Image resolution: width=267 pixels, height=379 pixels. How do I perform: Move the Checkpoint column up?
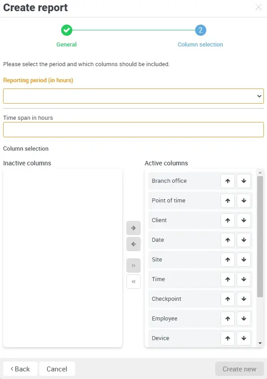click(228, 299)
